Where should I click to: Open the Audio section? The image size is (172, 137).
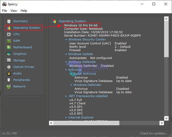[x=17, y=73]
